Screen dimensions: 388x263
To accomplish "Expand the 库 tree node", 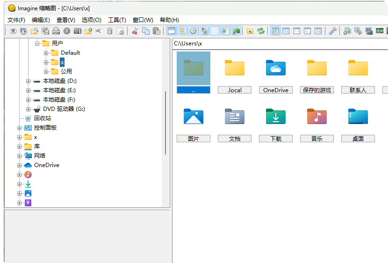I will coord(19,146).
